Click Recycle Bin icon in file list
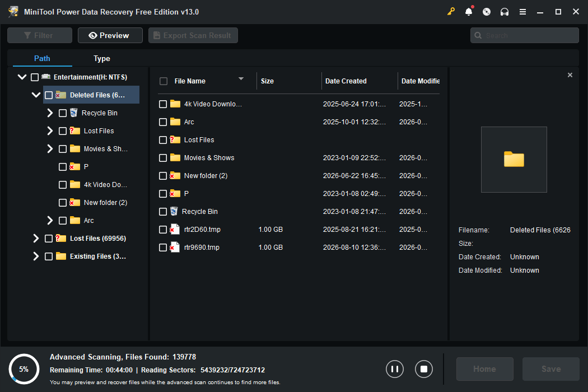 [x=174, y=212]
